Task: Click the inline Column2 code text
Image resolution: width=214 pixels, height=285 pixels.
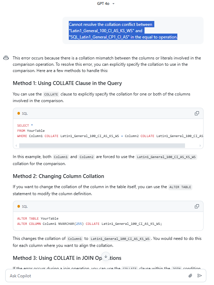Action: 86,157
